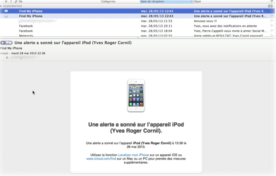Click the closed envelope icon on the selected row
The image size is (276, 176).
[x=6, y=11]
